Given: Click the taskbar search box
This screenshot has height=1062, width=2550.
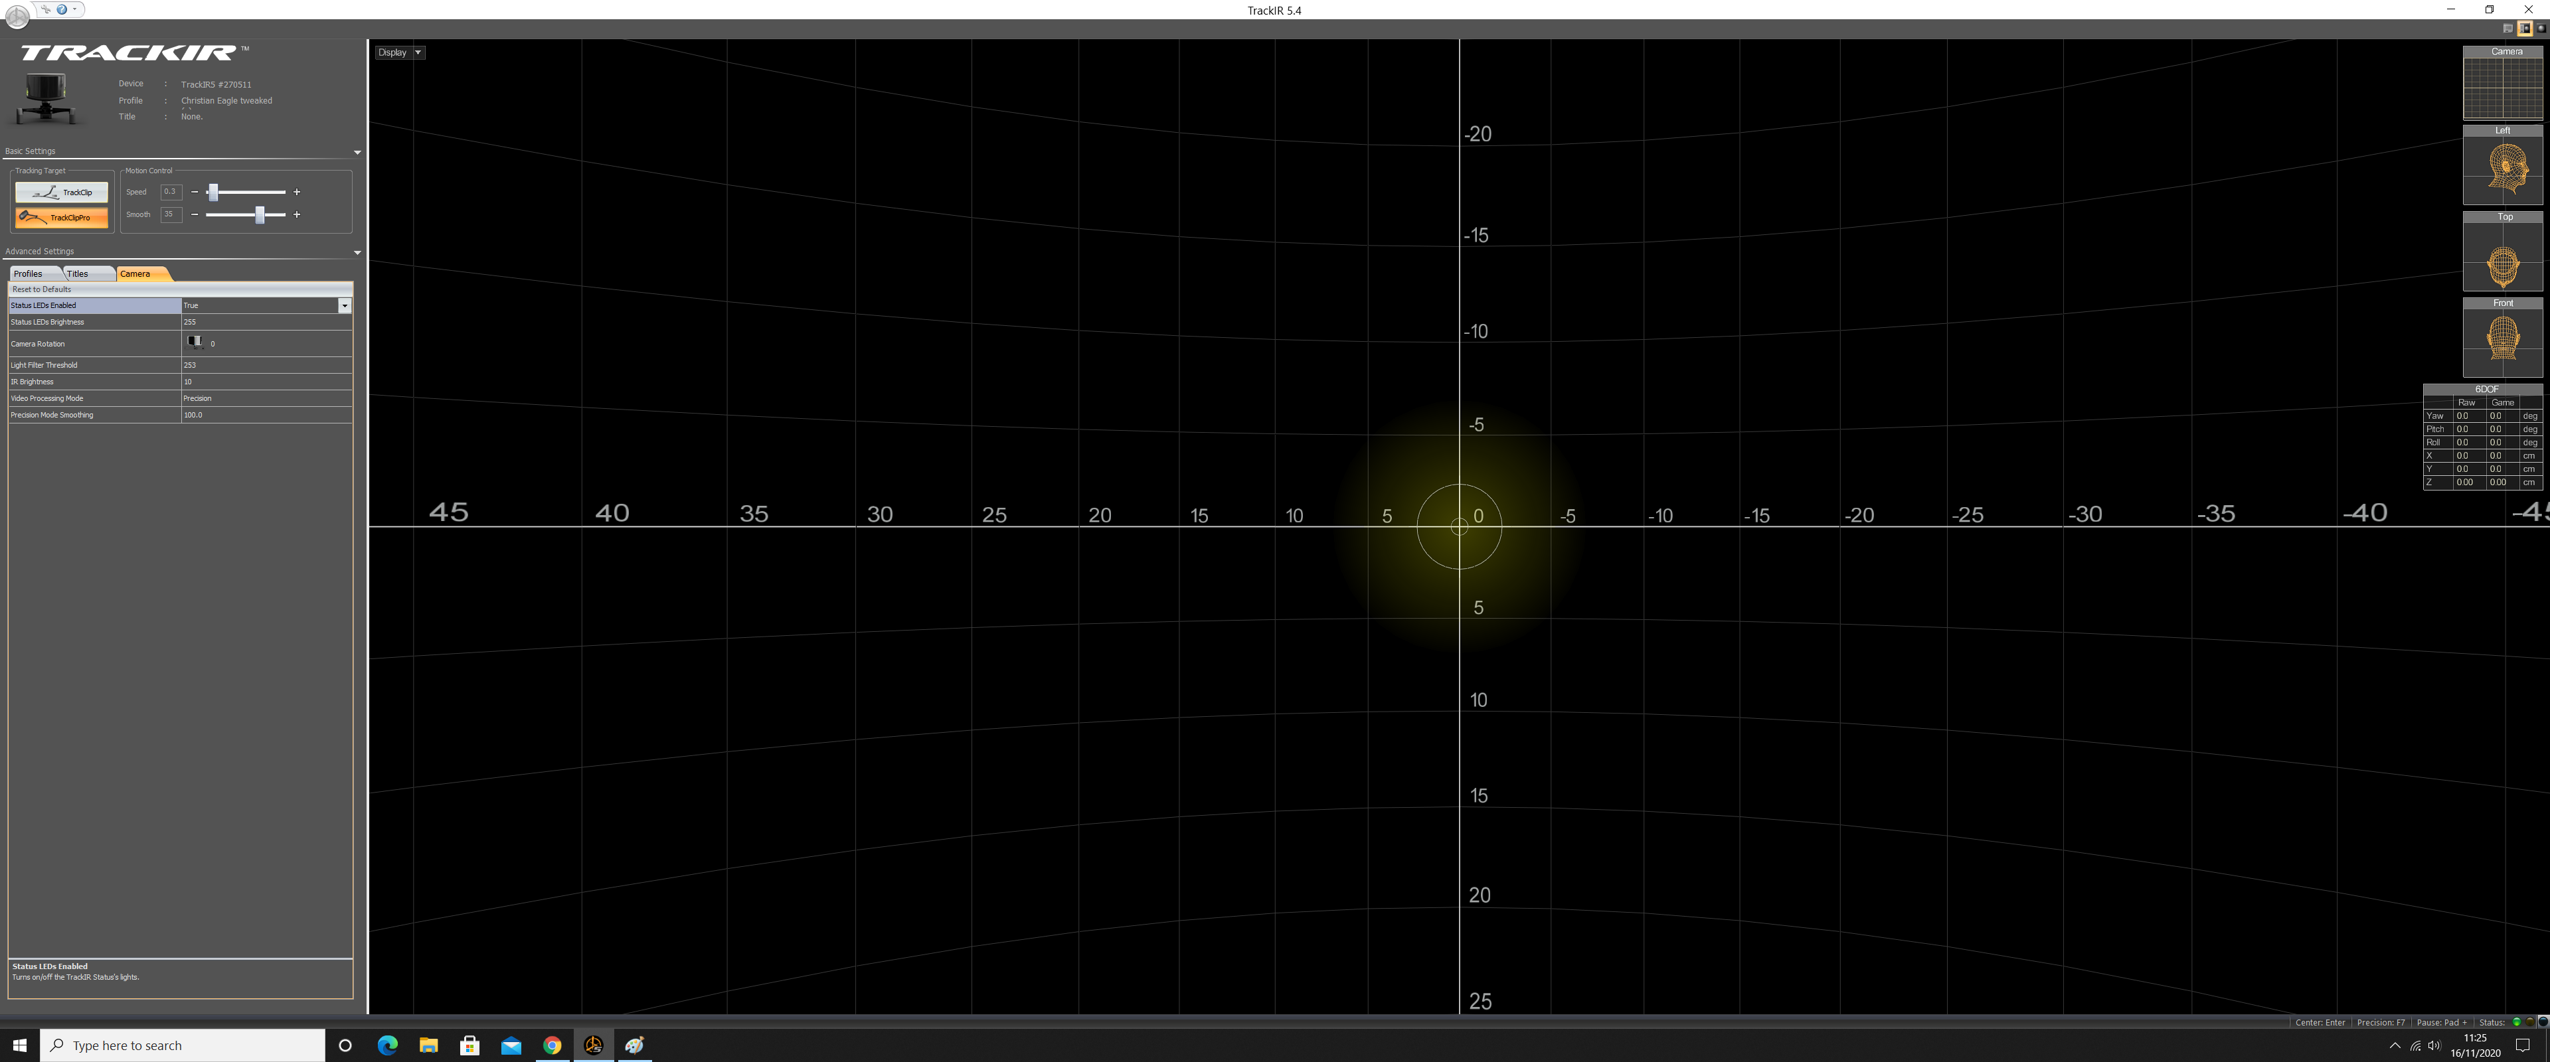Looking at the screenshot, I should coord(182,1045).
